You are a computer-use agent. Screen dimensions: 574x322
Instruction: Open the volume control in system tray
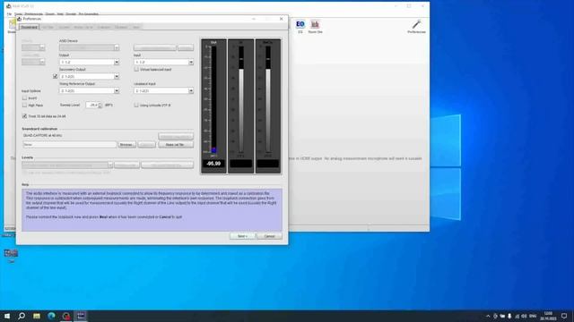[524, 316]
